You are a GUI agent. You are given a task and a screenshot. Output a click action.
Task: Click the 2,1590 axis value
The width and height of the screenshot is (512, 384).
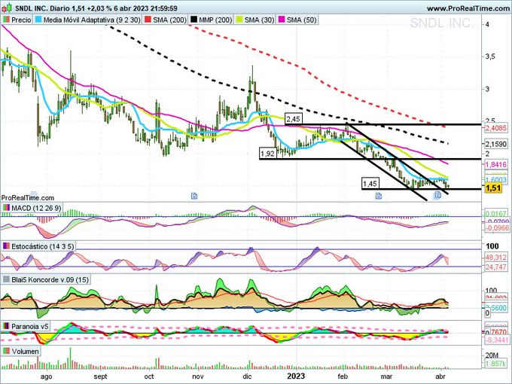click(x=495, y=144)
